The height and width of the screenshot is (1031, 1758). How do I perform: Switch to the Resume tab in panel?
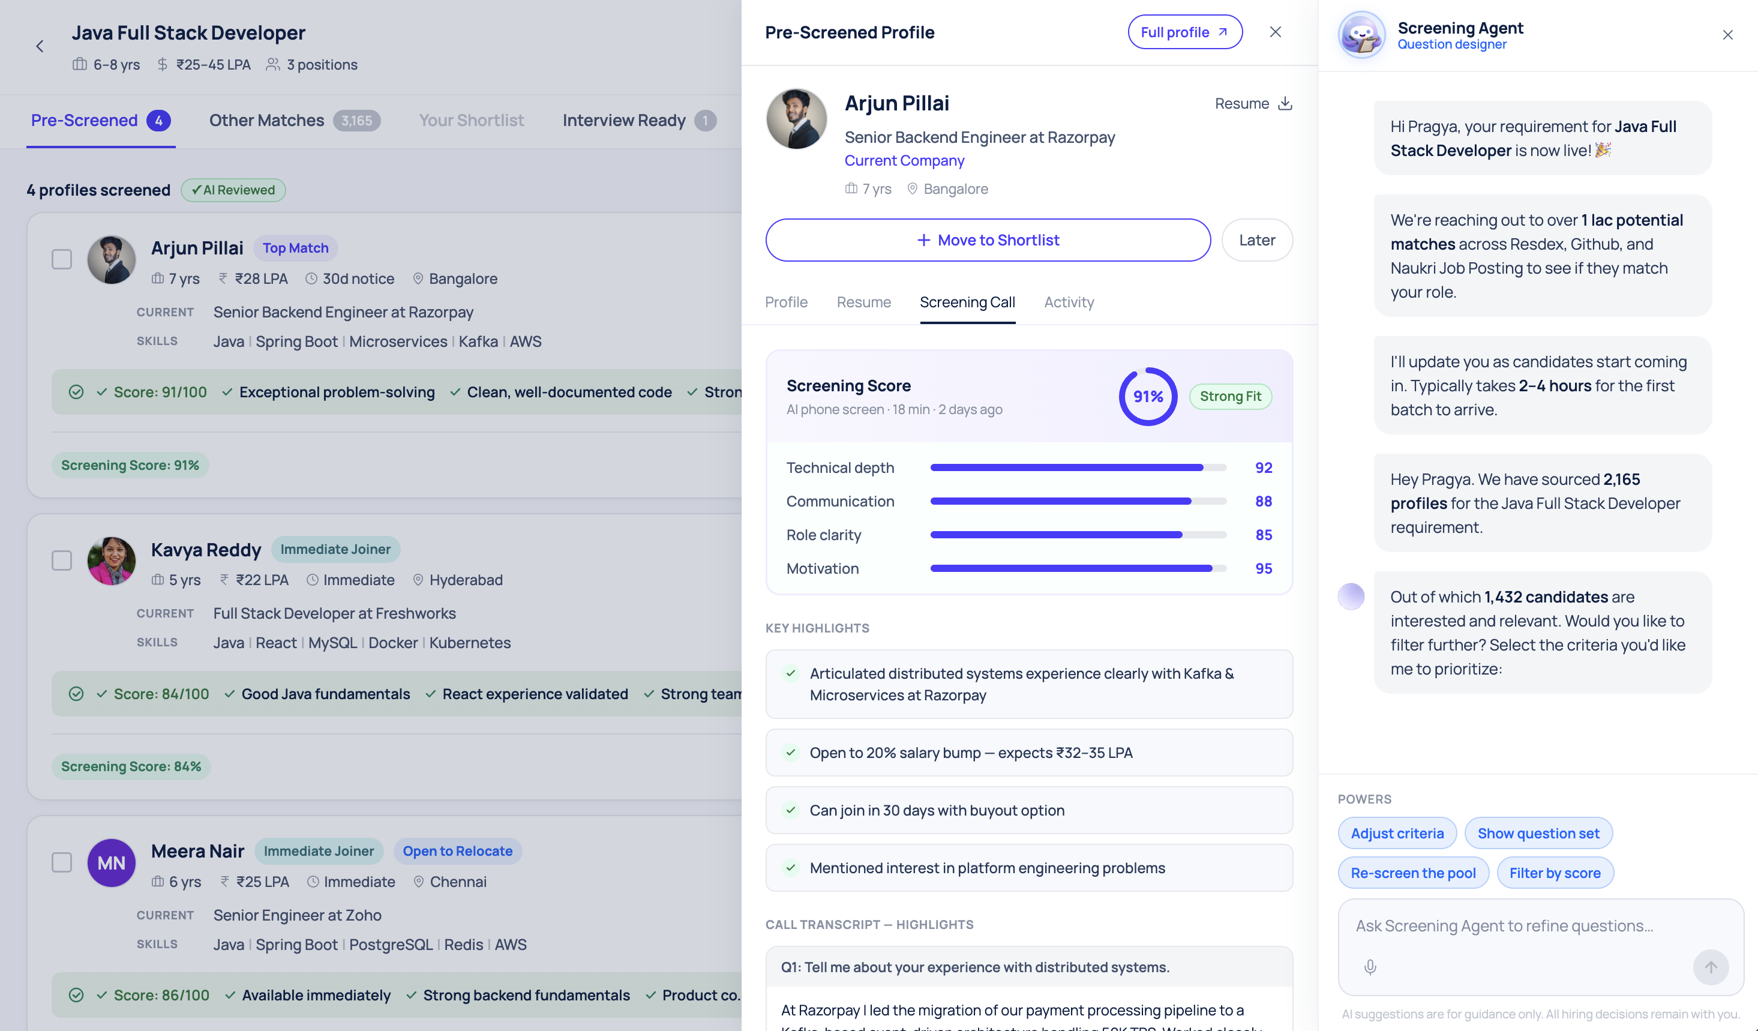(x=863, y=302)
